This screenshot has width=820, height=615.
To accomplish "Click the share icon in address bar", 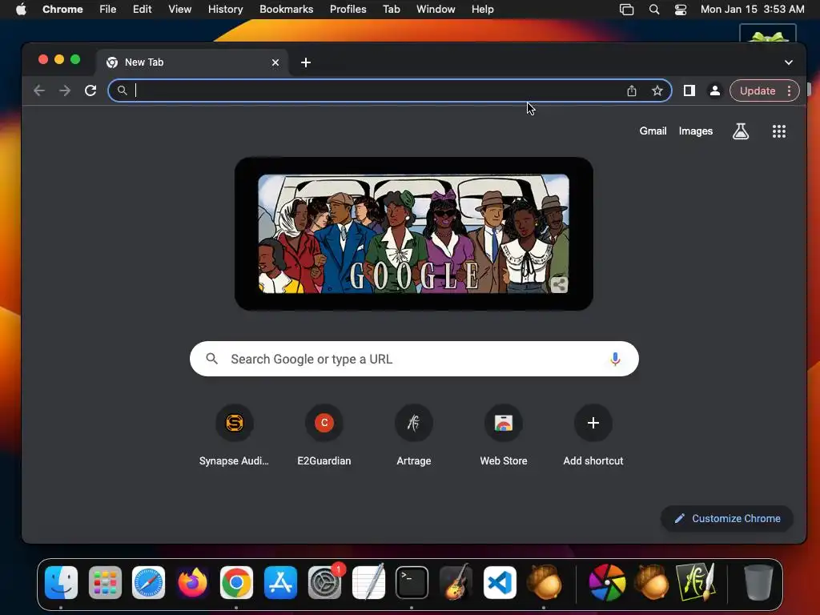I will point(632,90).
